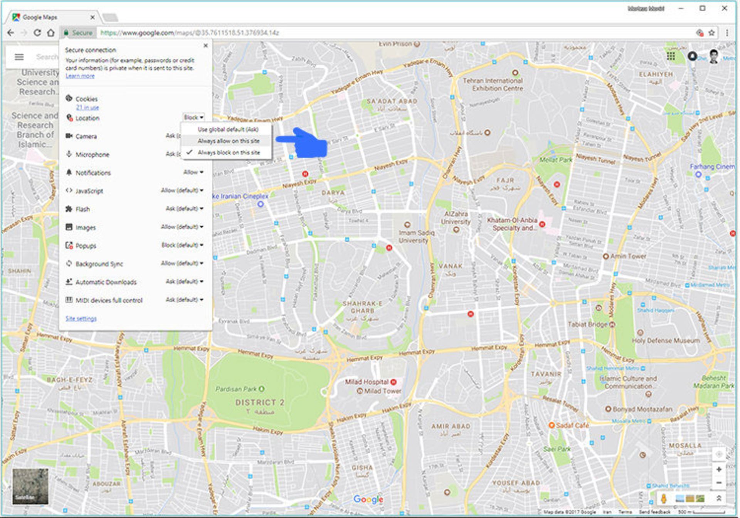Zoom in on the map with plus button
740x518 pixels.
coord(719,469)
